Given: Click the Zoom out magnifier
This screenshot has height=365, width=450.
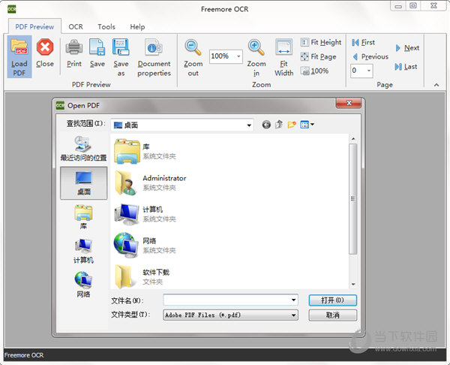Looking at the screenshot, I should pyautogui.click(x=193, y=57).
